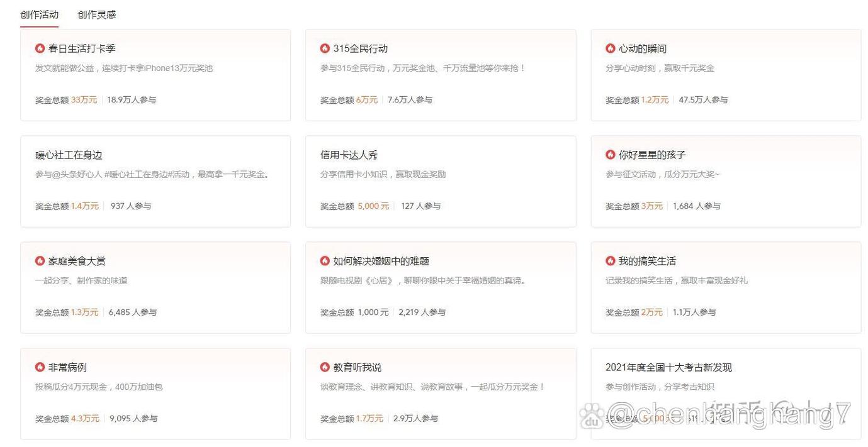
Task: Click the 6万元 prize amount
Action: (367, 99)
